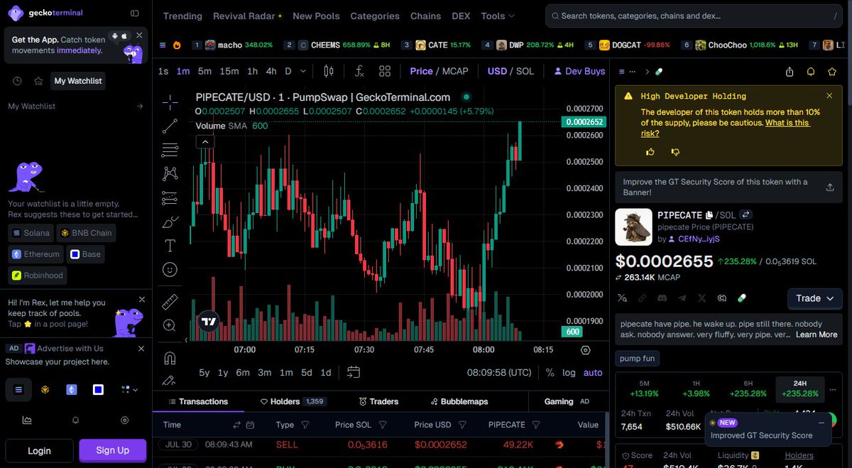This screenshot has height=468, width=852.
Task: Open the go-to-date calendar icon
Action: pyautogui.click(x=354, y=372)
